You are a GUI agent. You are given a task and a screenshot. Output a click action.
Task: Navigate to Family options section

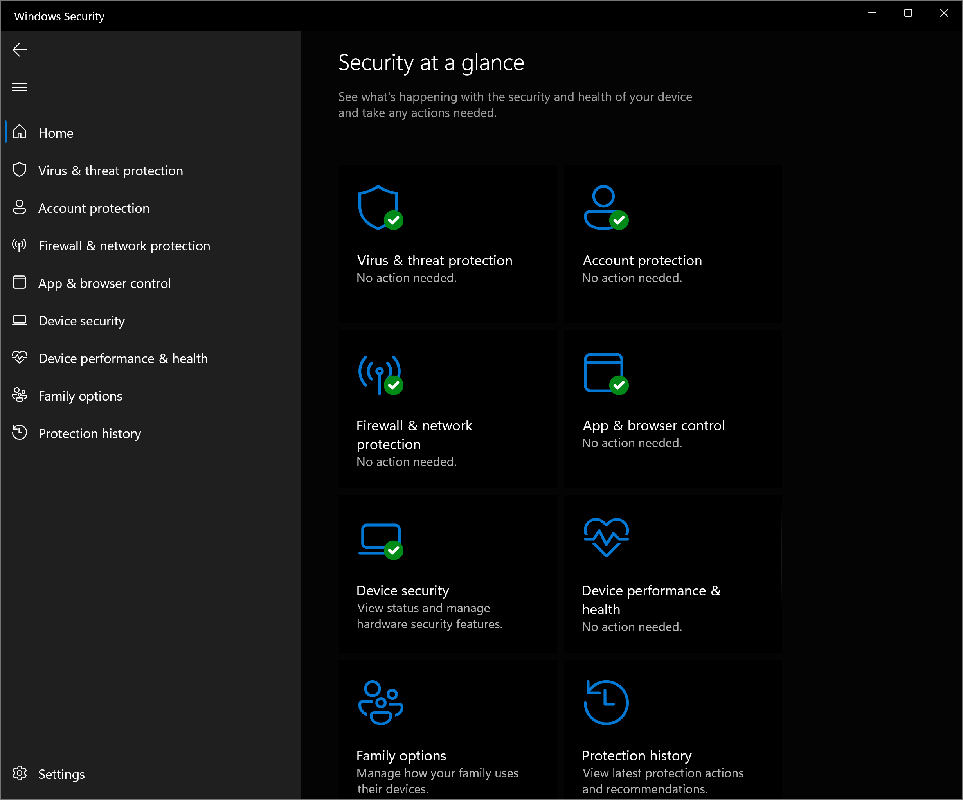(x=80, y=396)
